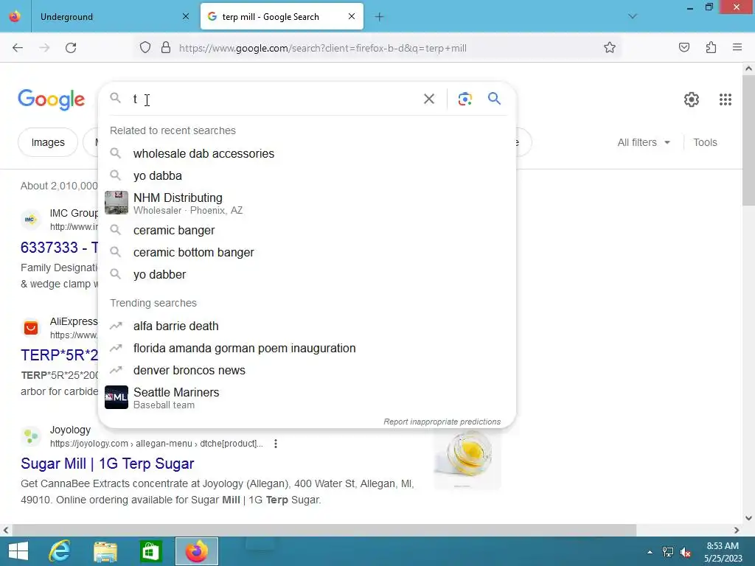
Task: Open Joyology result three-dot menu
Action: (x=276, y=443)
